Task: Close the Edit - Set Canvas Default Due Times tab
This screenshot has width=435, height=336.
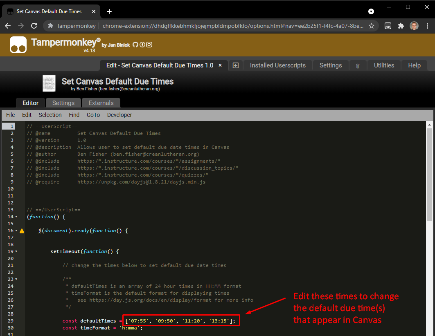Action: tap(220, 65)
